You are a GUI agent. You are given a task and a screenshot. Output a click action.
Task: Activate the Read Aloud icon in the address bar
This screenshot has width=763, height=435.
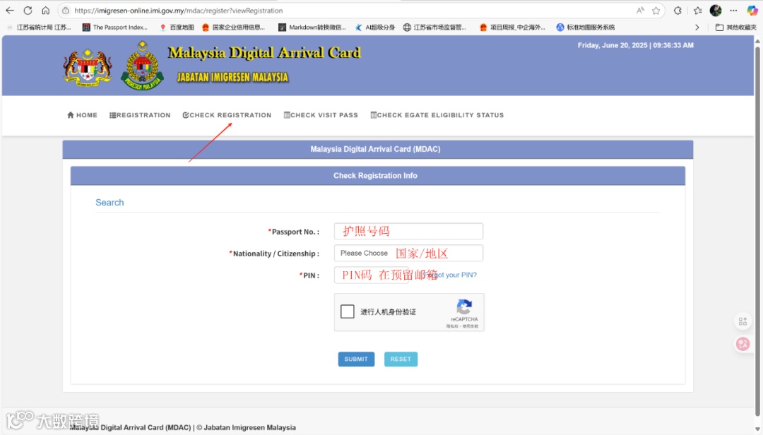click(640, 10)
